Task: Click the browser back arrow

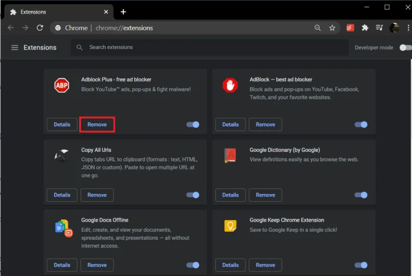Action: pos(11,28)
